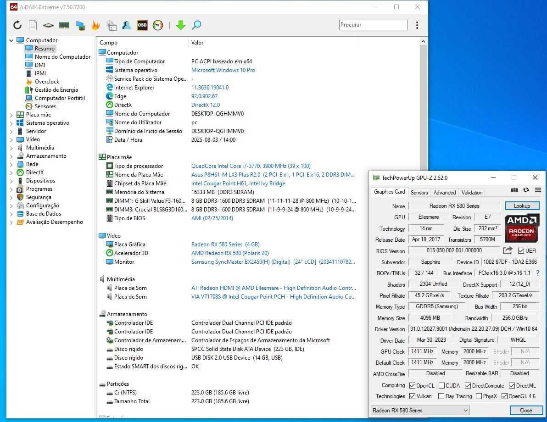Open the GPU-Z hamburger menu
This screenshot has height=422, width=547.
538,190
